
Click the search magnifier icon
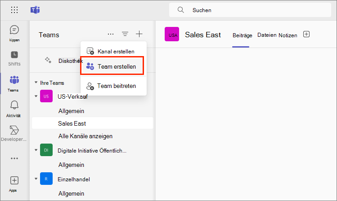pos(181,10)
